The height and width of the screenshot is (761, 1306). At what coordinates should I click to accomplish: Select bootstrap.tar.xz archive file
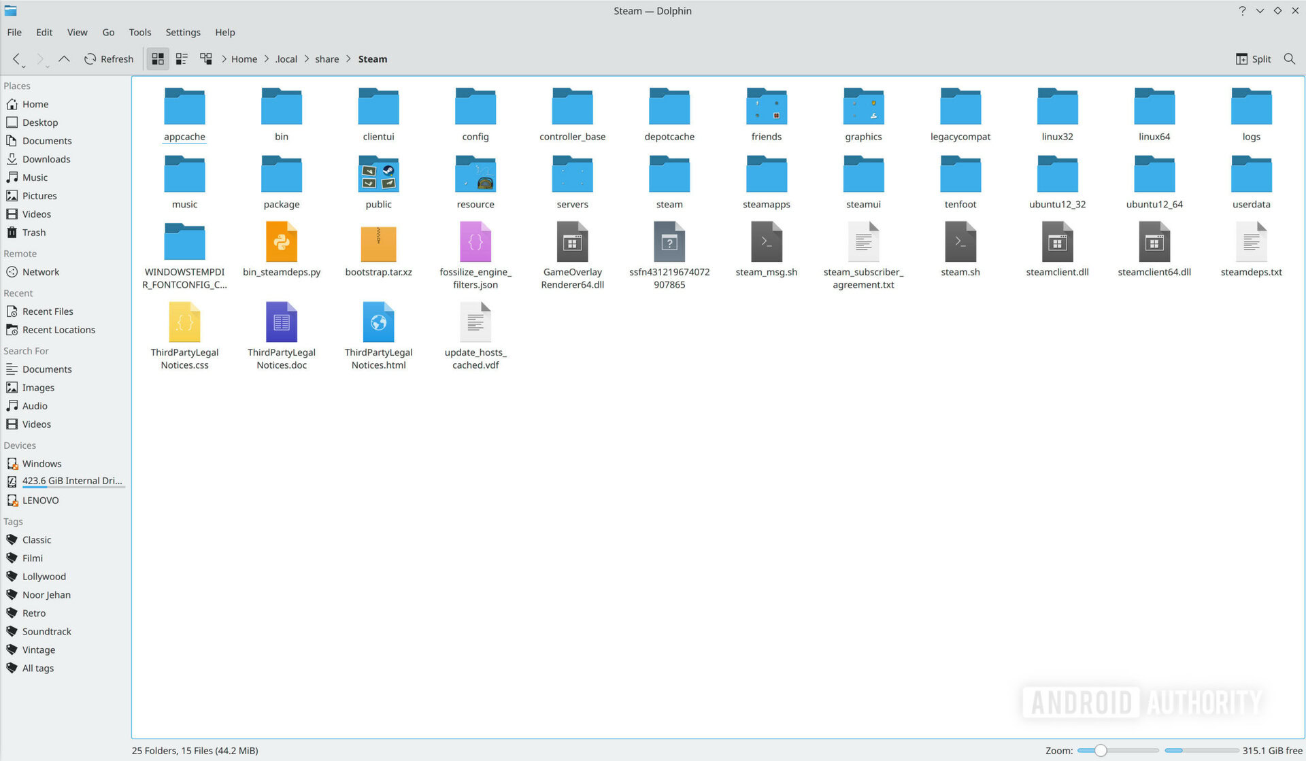pyautogui.click(x=378, y=250)
